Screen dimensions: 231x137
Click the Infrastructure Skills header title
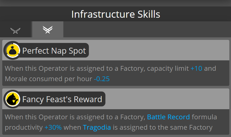click(115, 14)
